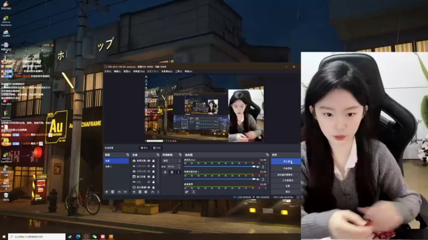Adjust the transition duration 时长 spinner
Image resolution: width=428 pixels, height=240 pixels.
[x=174, y=166]
